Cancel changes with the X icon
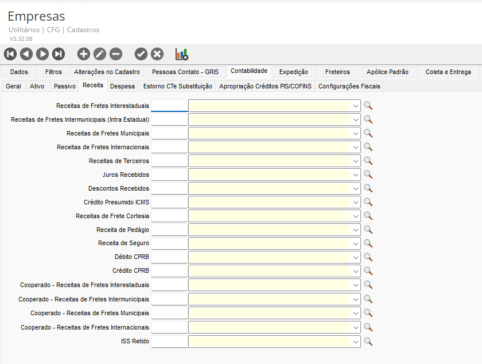Image resolution: width=482 pixels, height=364 pixels. [x=157, y=54]
